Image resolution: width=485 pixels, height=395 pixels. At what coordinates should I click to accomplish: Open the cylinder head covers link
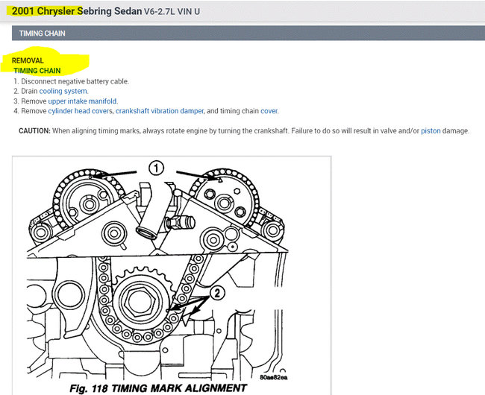pyautogui.click(x=80, y=111)
